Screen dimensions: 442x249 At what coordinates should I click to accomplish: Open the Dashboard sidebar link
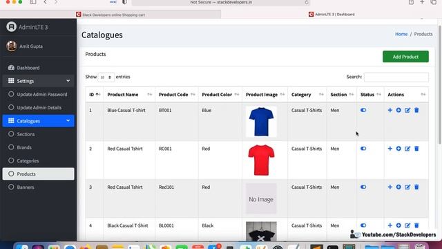[39, 68]
